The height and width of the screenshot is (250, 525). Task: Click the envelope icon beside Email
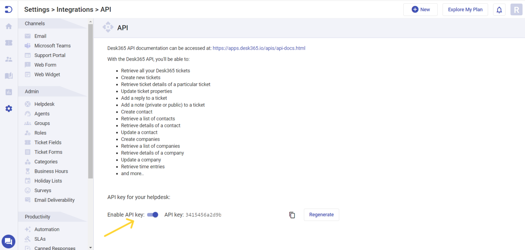pyautogui.click(x=28, y=36)
